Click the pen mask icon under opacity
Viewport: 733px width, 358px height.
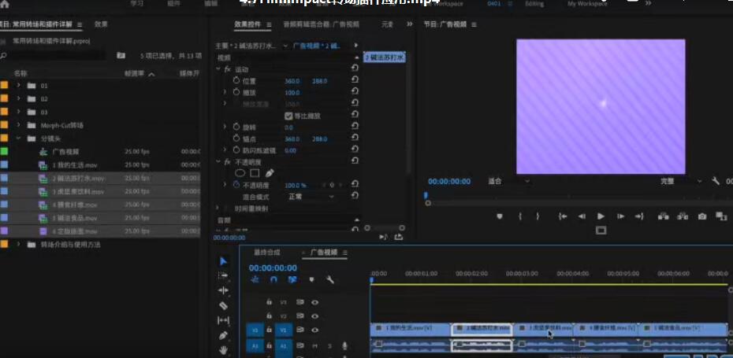coord(270,173)
